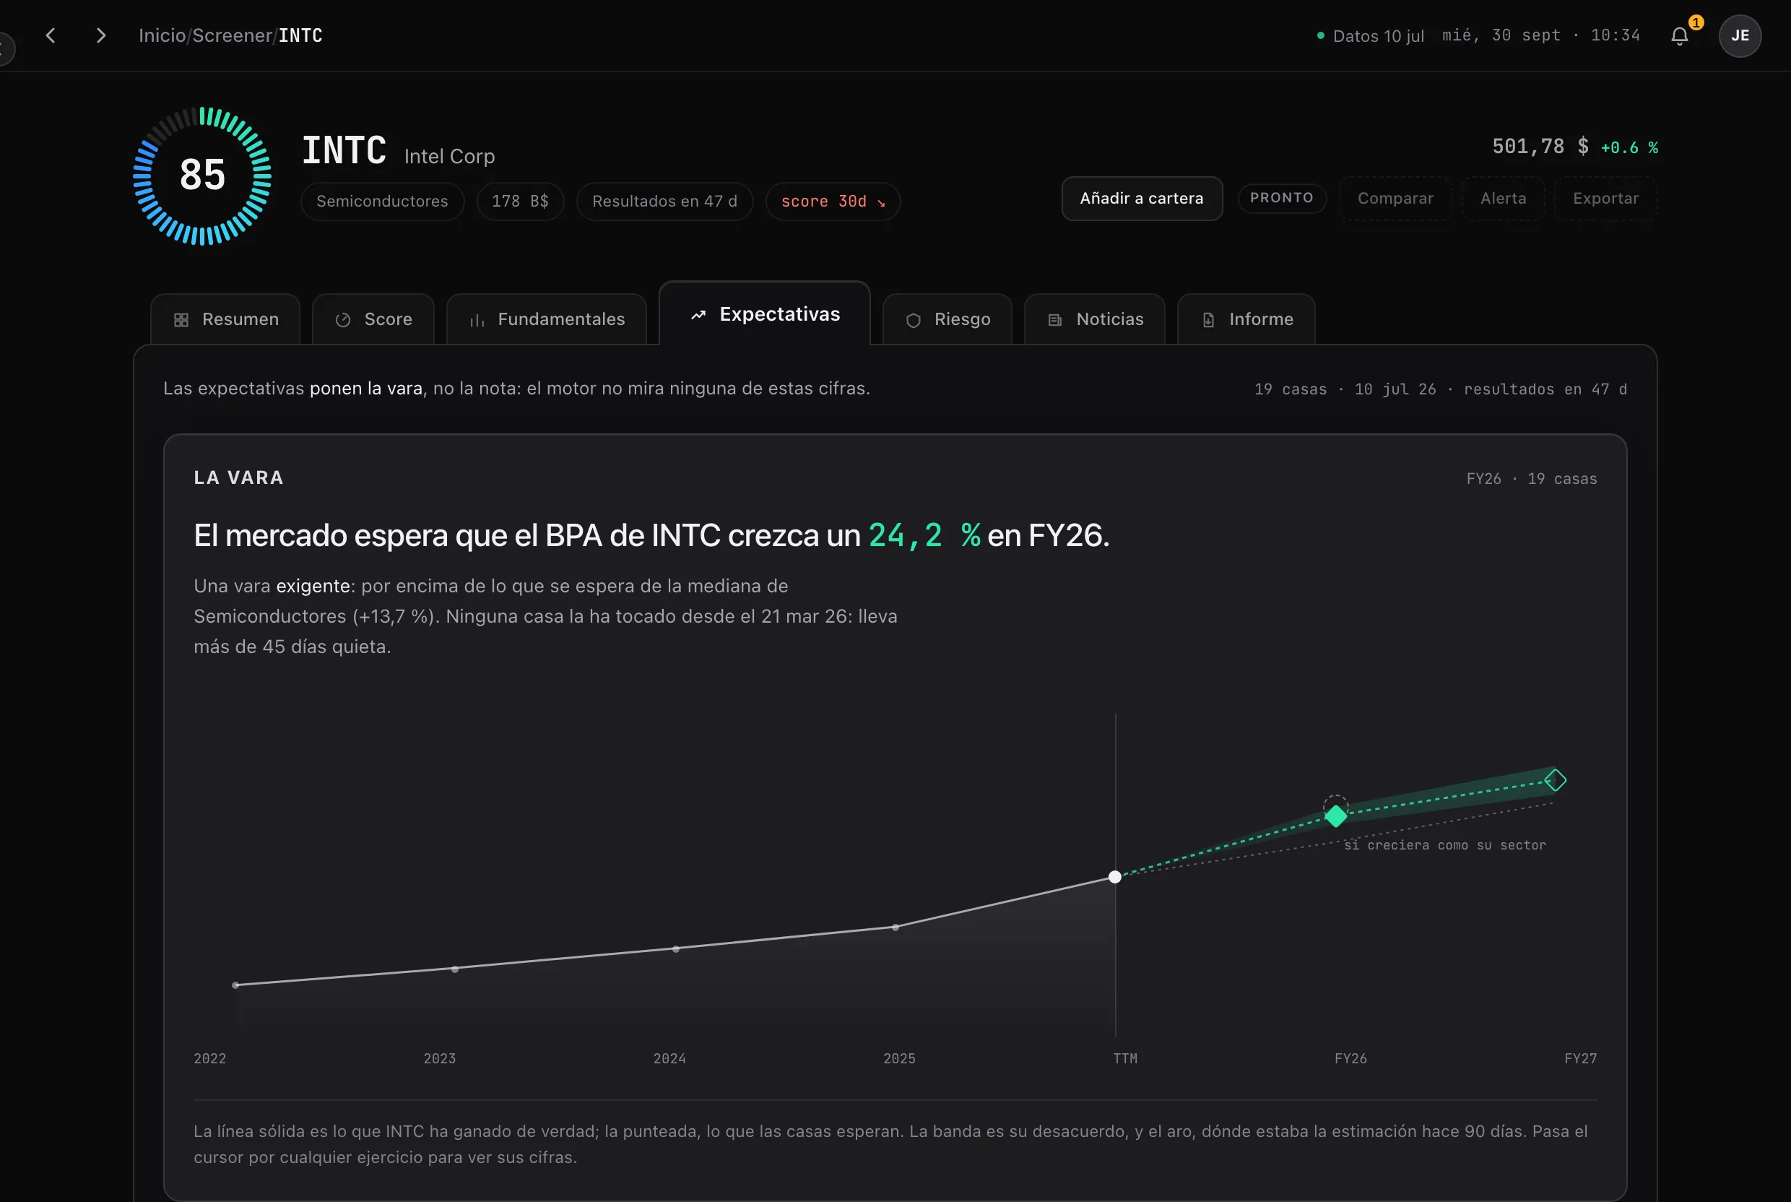Switch to the Score tab

tap(373, 320)
